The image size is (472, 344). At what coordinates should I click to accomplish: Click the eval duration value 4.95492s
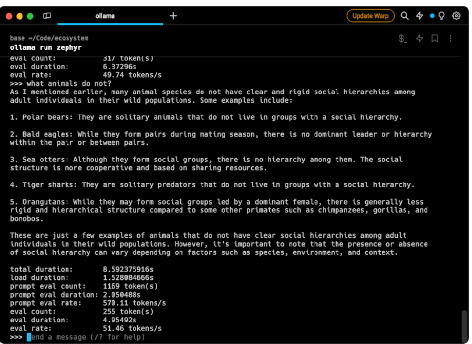point(119,320)
